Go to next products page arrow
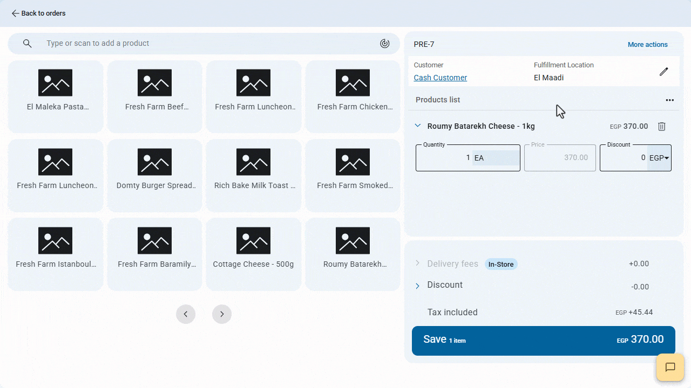 [221, 314]
